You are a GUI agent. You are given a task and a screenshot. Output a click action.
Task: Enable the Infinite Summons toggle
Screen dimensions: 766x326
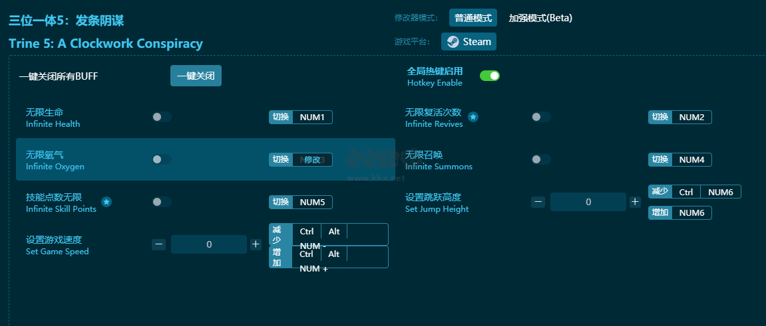point(540,159)
